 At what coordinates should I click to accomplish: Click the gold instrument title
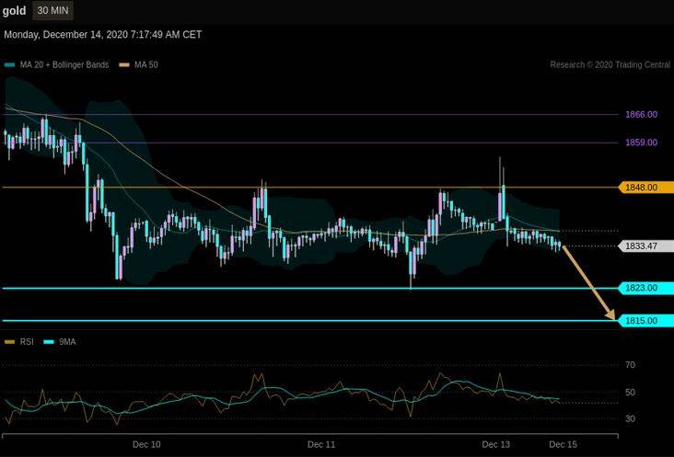[14, 11]
